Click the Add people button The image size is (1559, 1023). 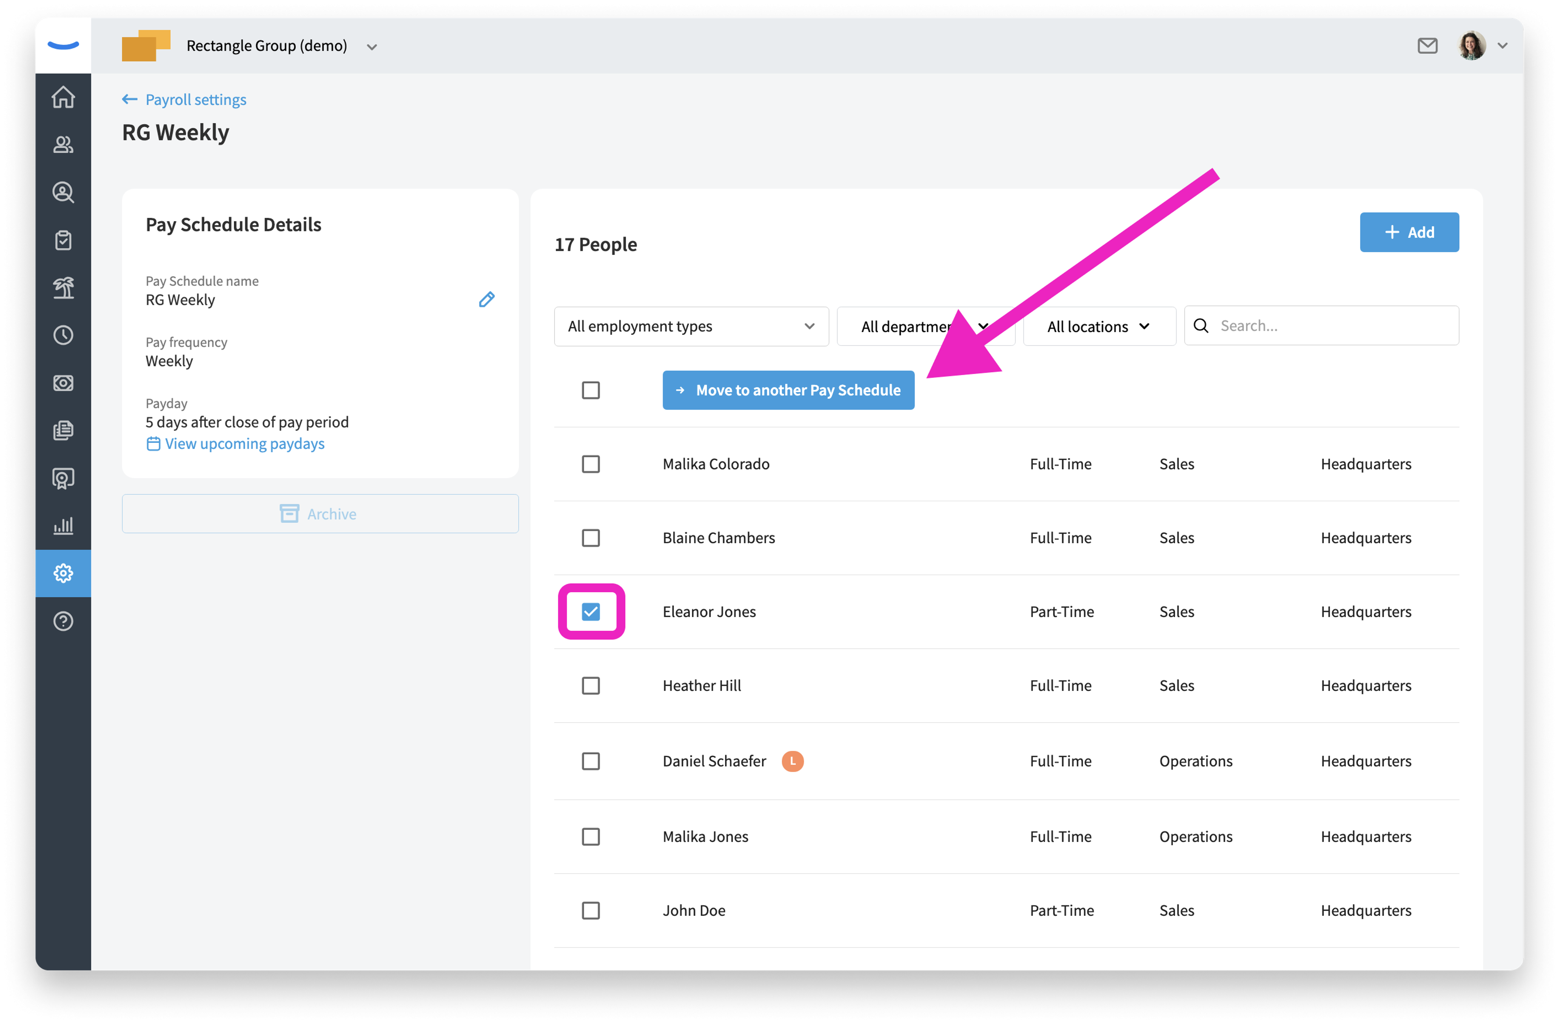click(1409, 232)
